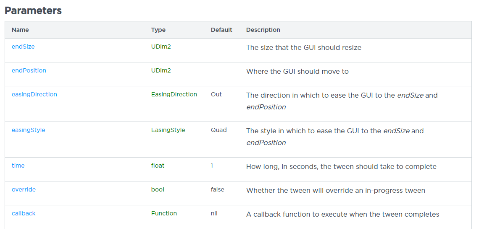The image size is (479, 233).
Task: Open UDim2 type link for endPosition
Action: tap(161, 70)
